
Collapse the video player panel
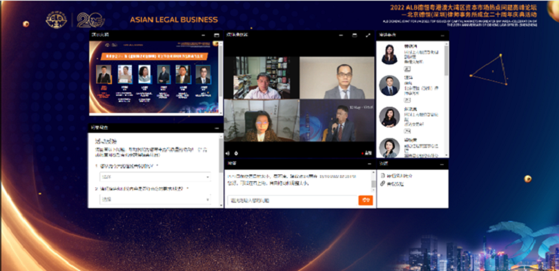(341, 35)
